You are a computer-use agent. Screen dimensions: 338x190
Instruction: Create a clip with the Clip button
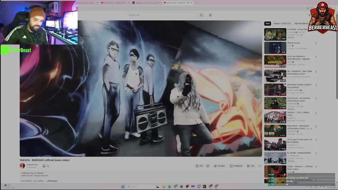[x=251, y=166]
